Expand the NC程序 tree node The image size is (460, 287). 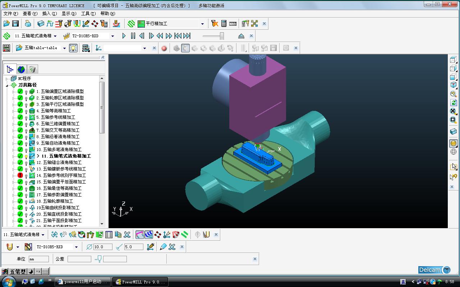7,79
